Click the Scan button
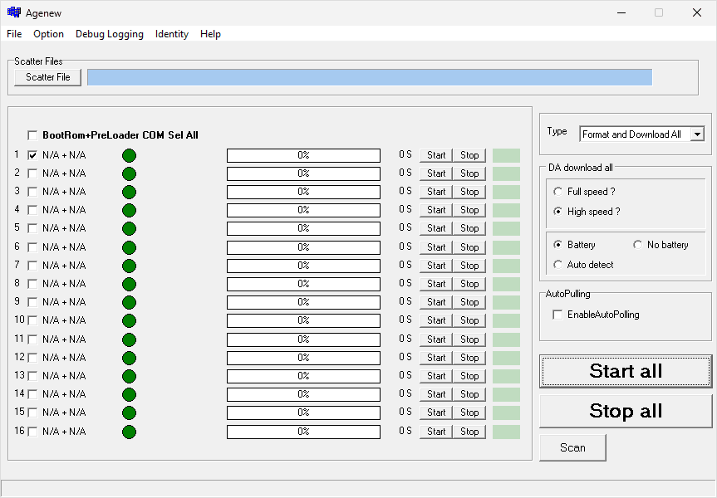 [x=572, y=447]
